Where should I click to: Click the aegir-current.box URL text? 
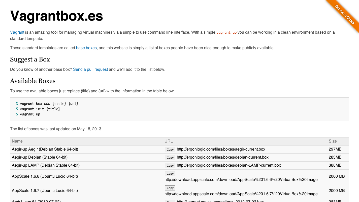click(221, 149)
